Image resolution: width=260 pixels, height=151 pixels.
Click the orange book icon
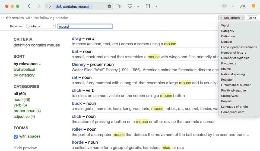253,6
